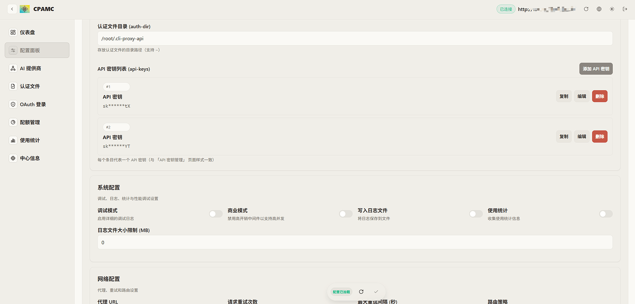Click the 配置已加载 status label
Viewport: 635px width, 304px height.
pyautogui.click(x=341, y=292)
